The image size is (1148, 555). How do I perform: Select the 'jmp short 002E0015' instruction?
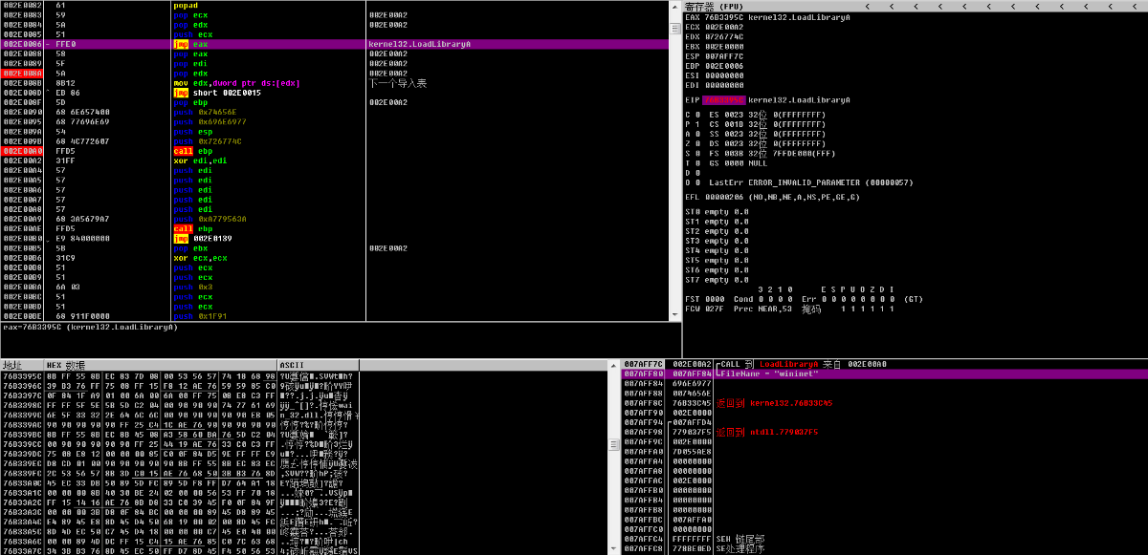click(215, 93)
